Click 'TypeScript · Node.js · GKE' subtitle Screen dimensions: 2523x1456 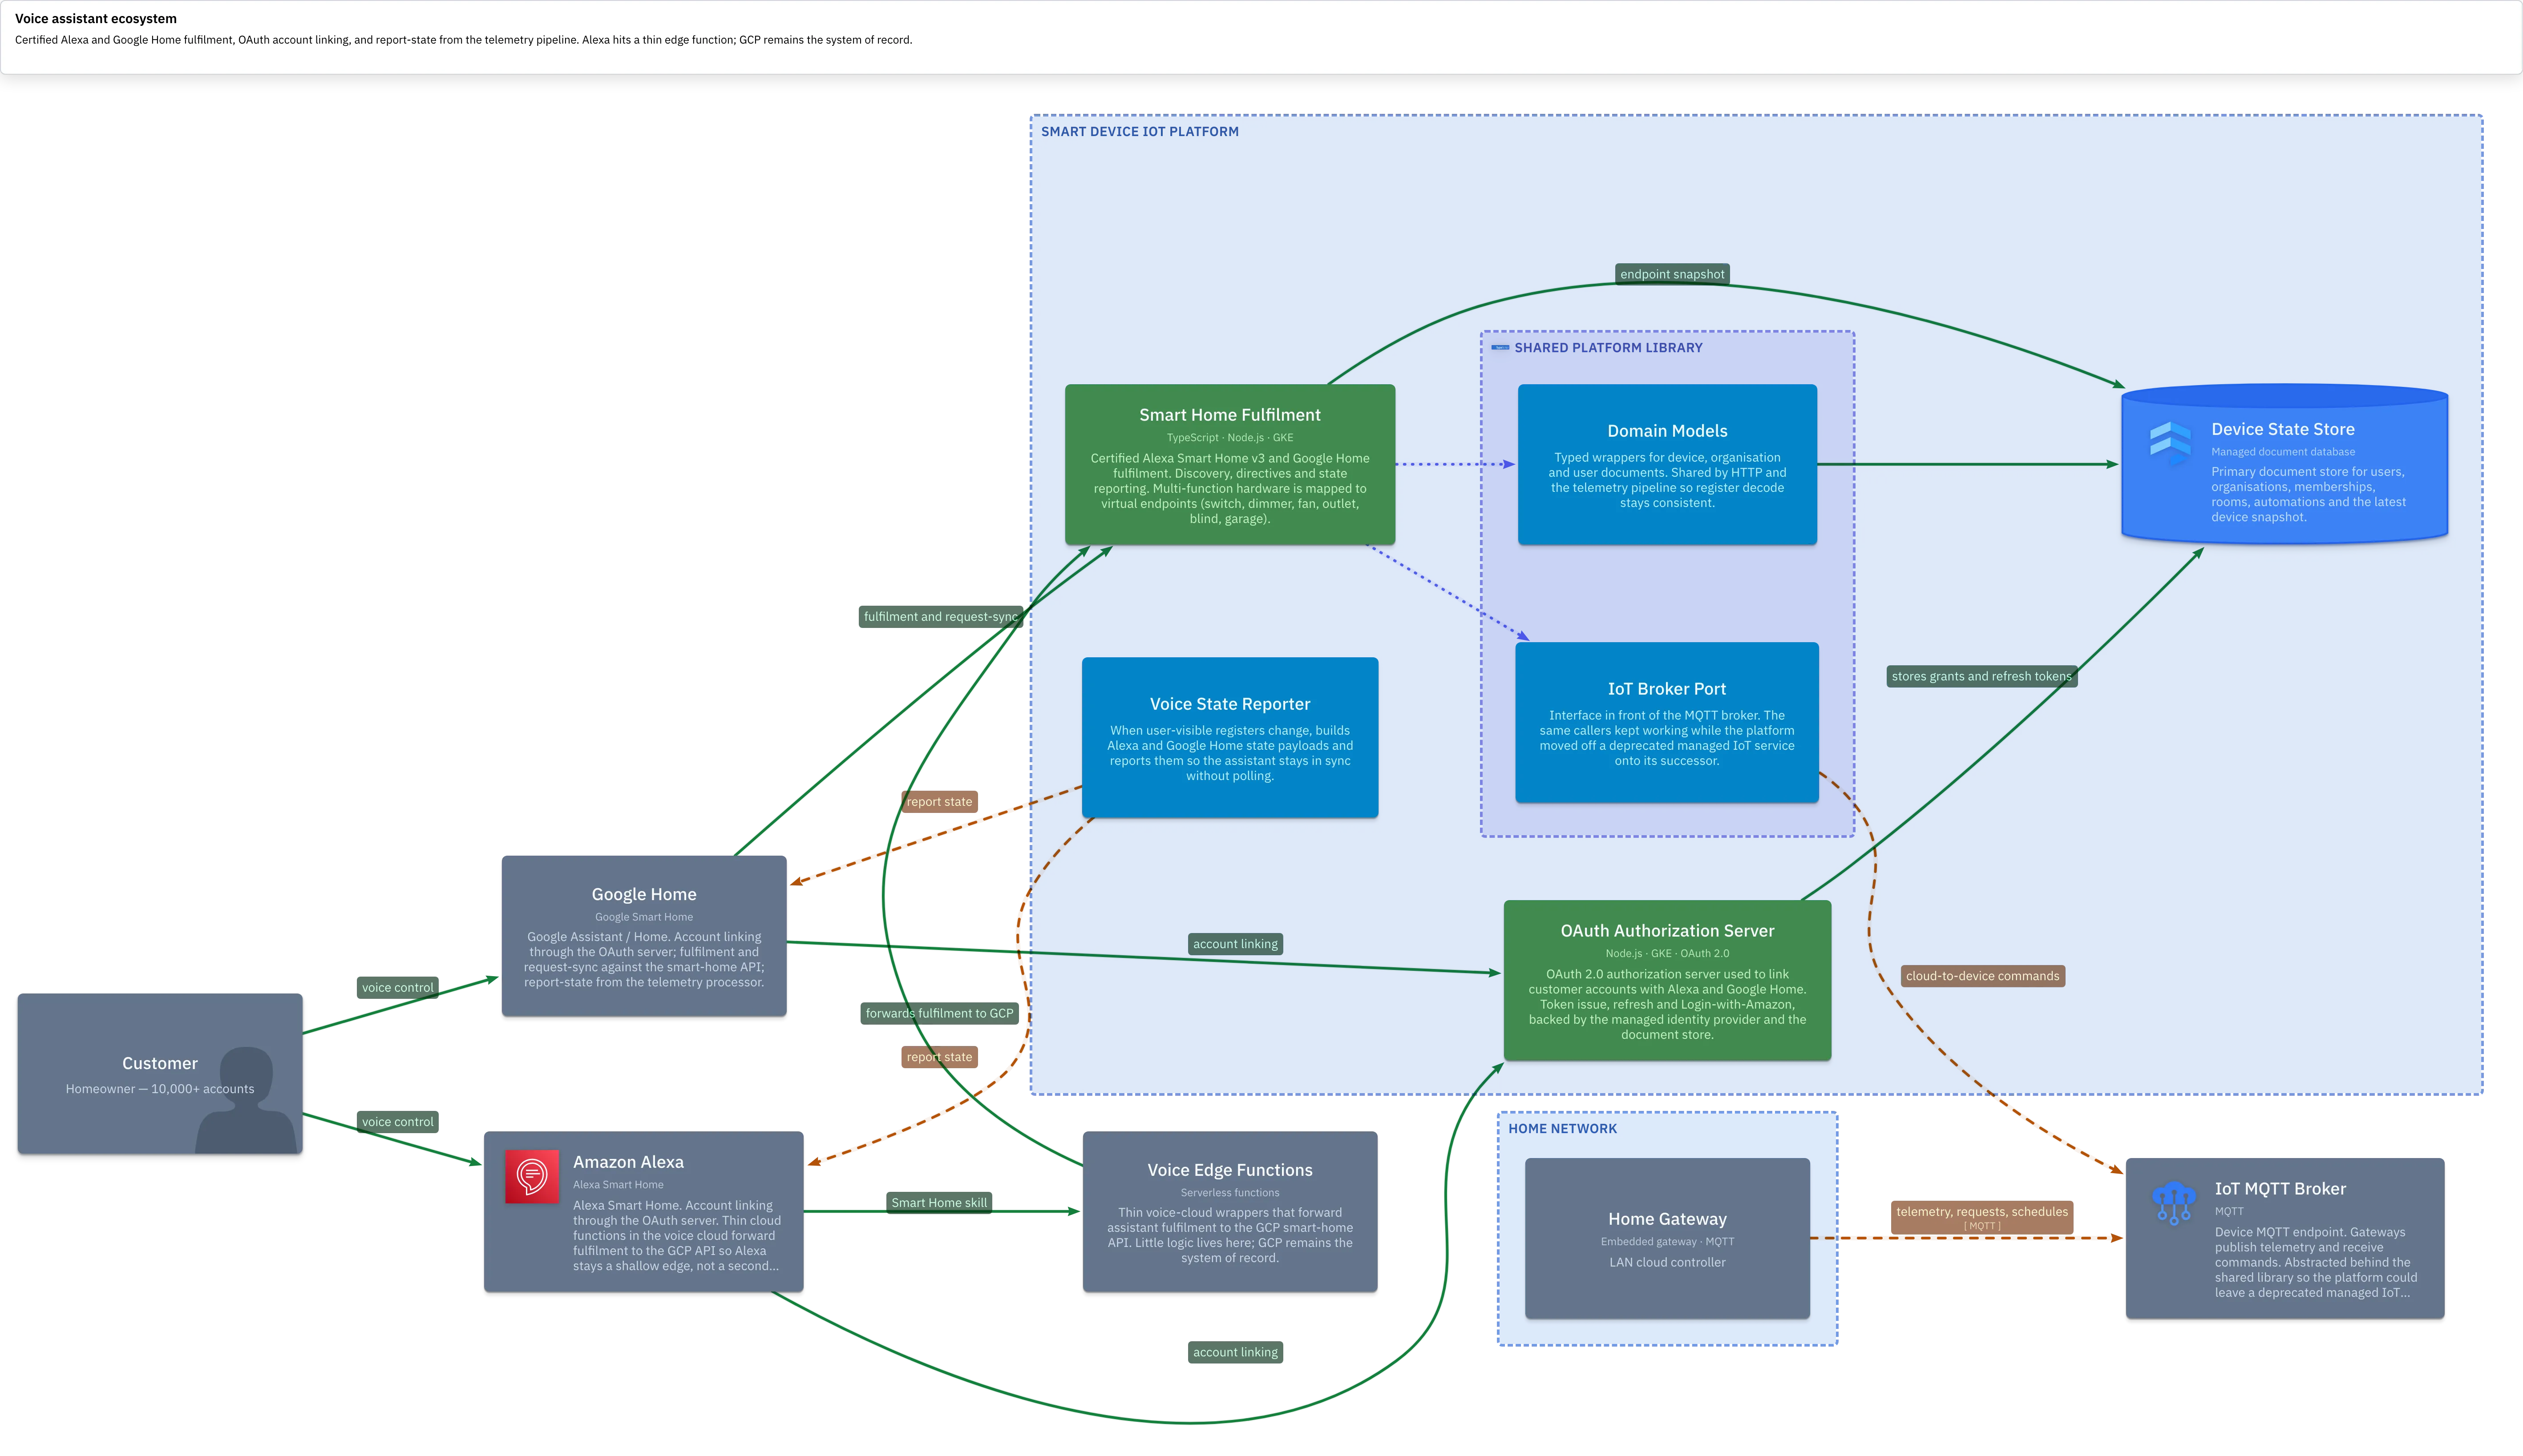click(x=1229, y=438)
